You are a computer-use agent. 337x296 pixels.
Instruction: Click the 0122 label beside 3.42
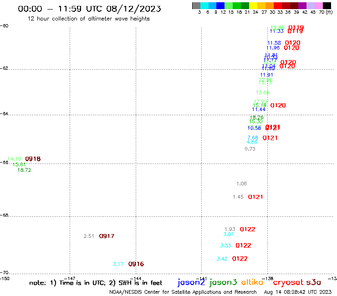coord(240,259)
